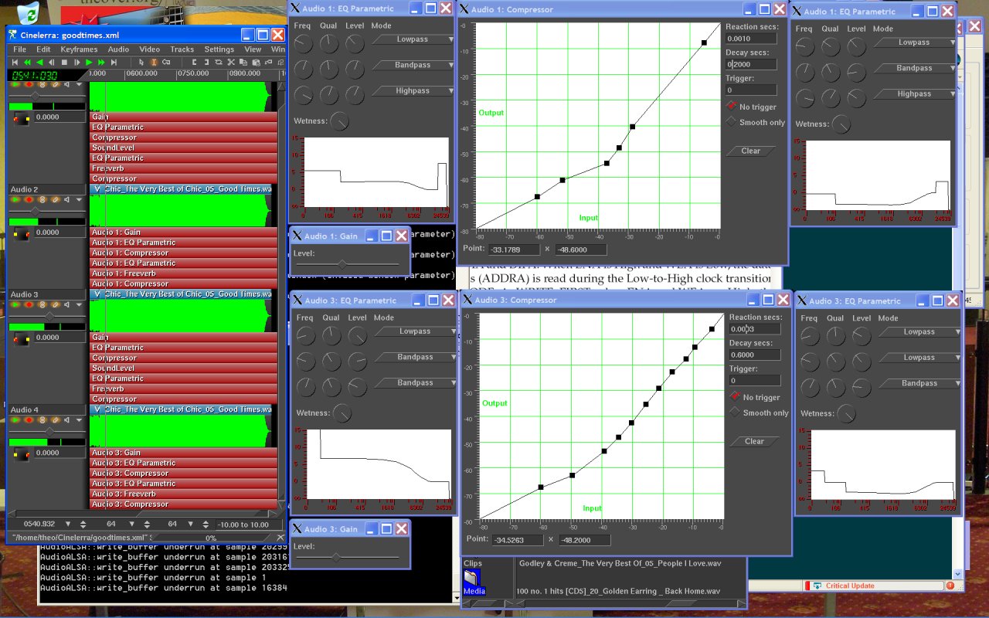The image size is (989, 618).
Task: Open the View menu
Action: point(253,49)
